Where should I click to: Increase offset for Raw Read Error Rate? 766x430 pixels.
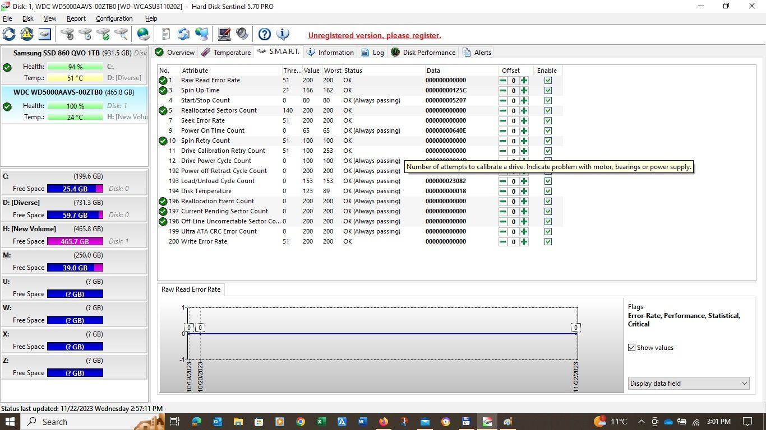524,81
